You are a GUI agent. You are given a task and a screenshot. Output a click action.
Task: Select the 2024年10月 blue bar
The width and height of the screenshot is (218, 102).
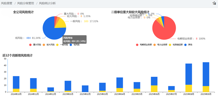tap(16, 82)
